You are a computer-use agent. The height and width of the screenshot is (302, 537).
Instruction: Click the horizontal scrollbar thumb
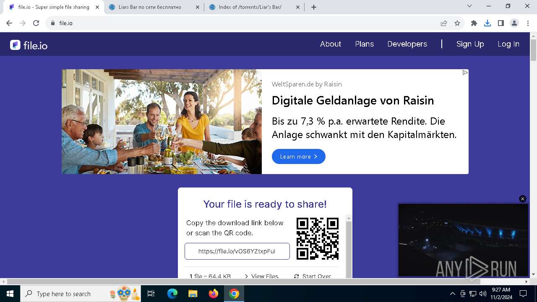coord(243,281)
